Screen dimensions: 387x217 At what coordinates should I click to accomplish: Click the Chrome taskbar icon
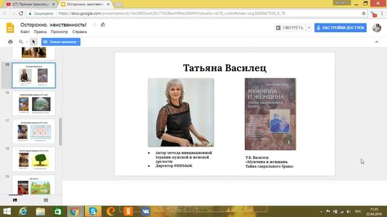[x=75, y=212]
